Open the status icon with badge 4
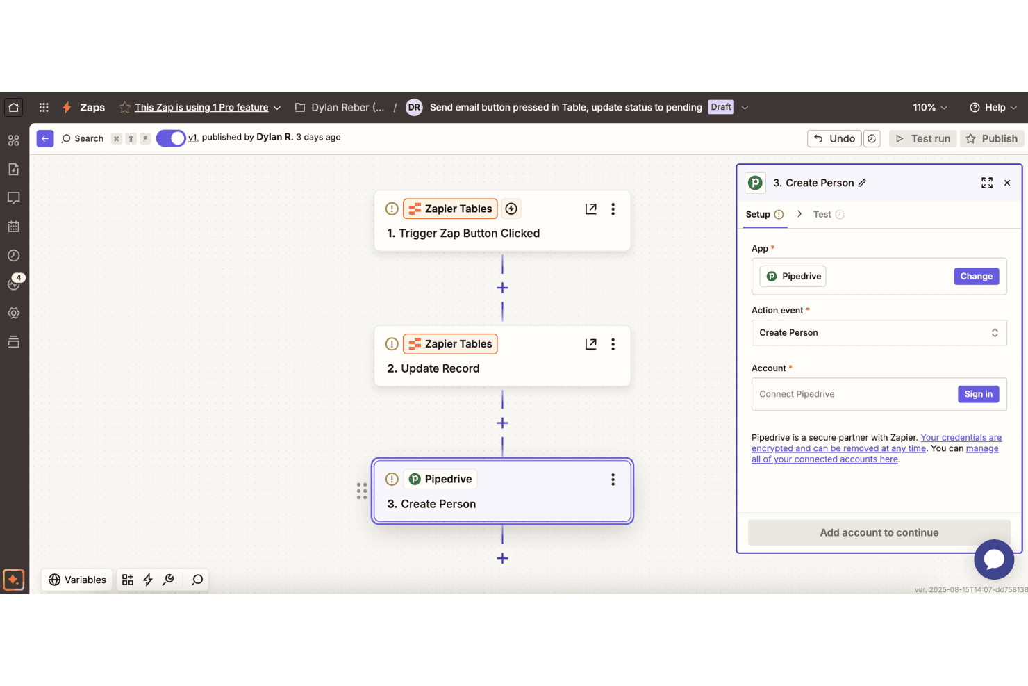 pyautogui.click(x=15, y=282)
